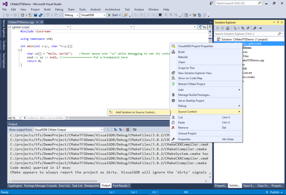Image resolution: width=286 pixels, height=195 pixels.
Task: Select the Undo icon in the toolbar
Action: (47, 15)
